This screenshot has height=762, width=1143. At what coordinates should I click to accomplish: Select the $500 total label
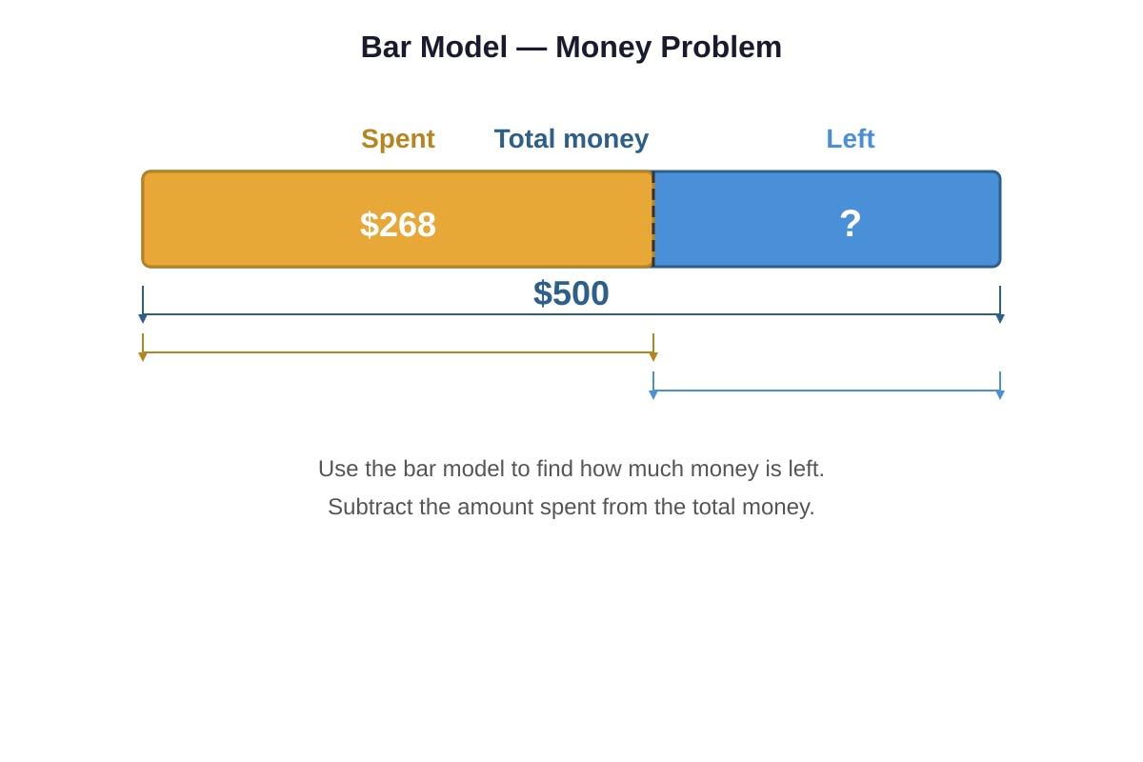(x=571, y=293)
